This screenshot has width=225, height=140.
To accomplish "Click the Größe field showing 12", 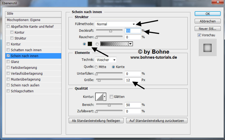I will click(133, 80).
